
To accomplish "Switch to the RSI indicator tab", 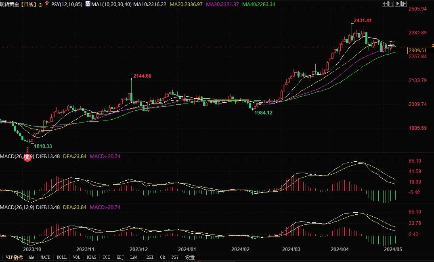I will (x=150, y=257).
